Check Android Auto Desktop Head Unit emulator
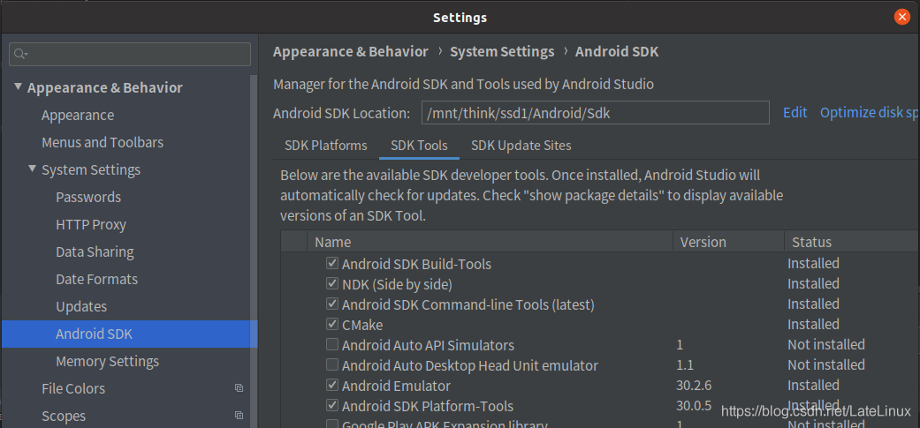 332,365
